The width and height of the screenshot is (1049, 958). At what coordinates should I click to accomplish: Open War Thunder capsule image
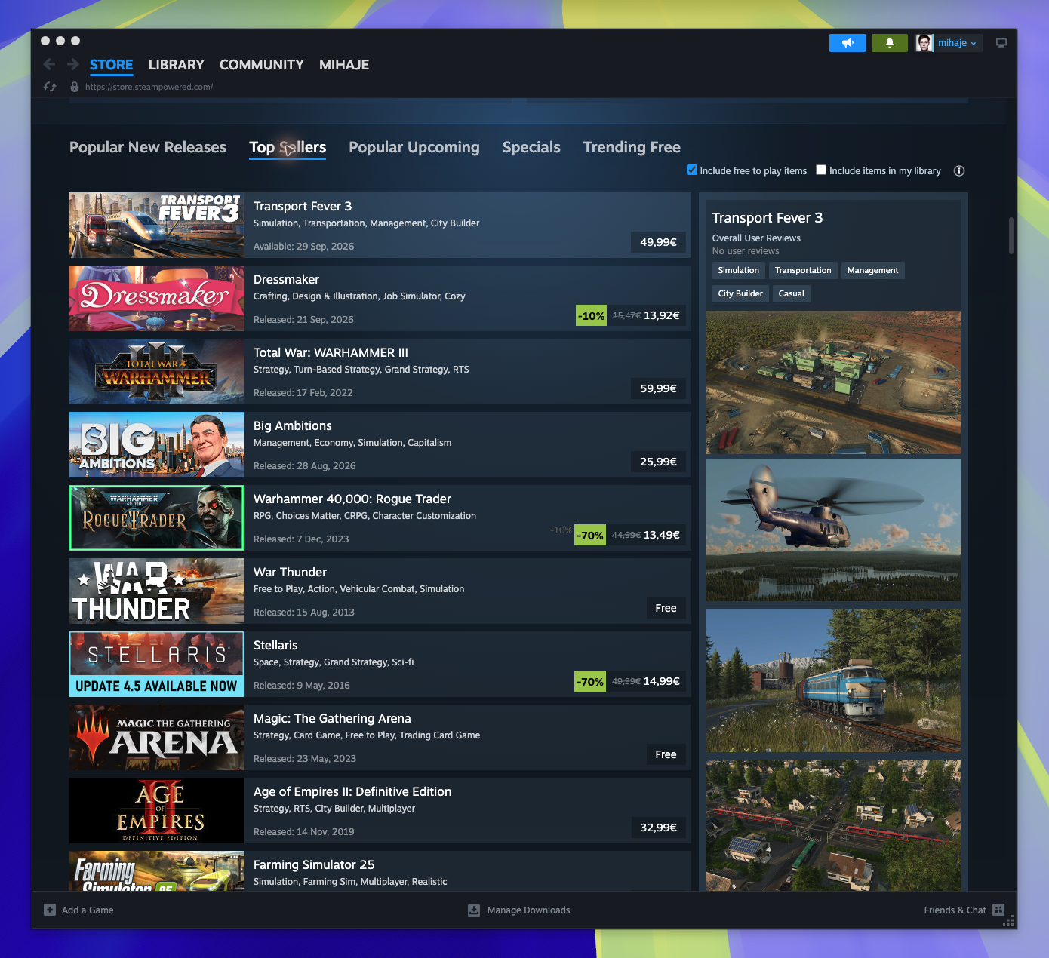[x=156, y=591]
